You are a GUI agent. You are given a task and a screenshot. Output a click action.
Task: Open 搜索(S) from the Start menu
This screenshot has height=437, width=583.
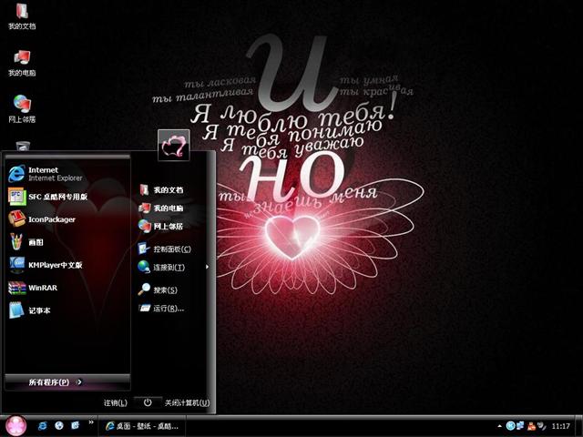[172, 290]
